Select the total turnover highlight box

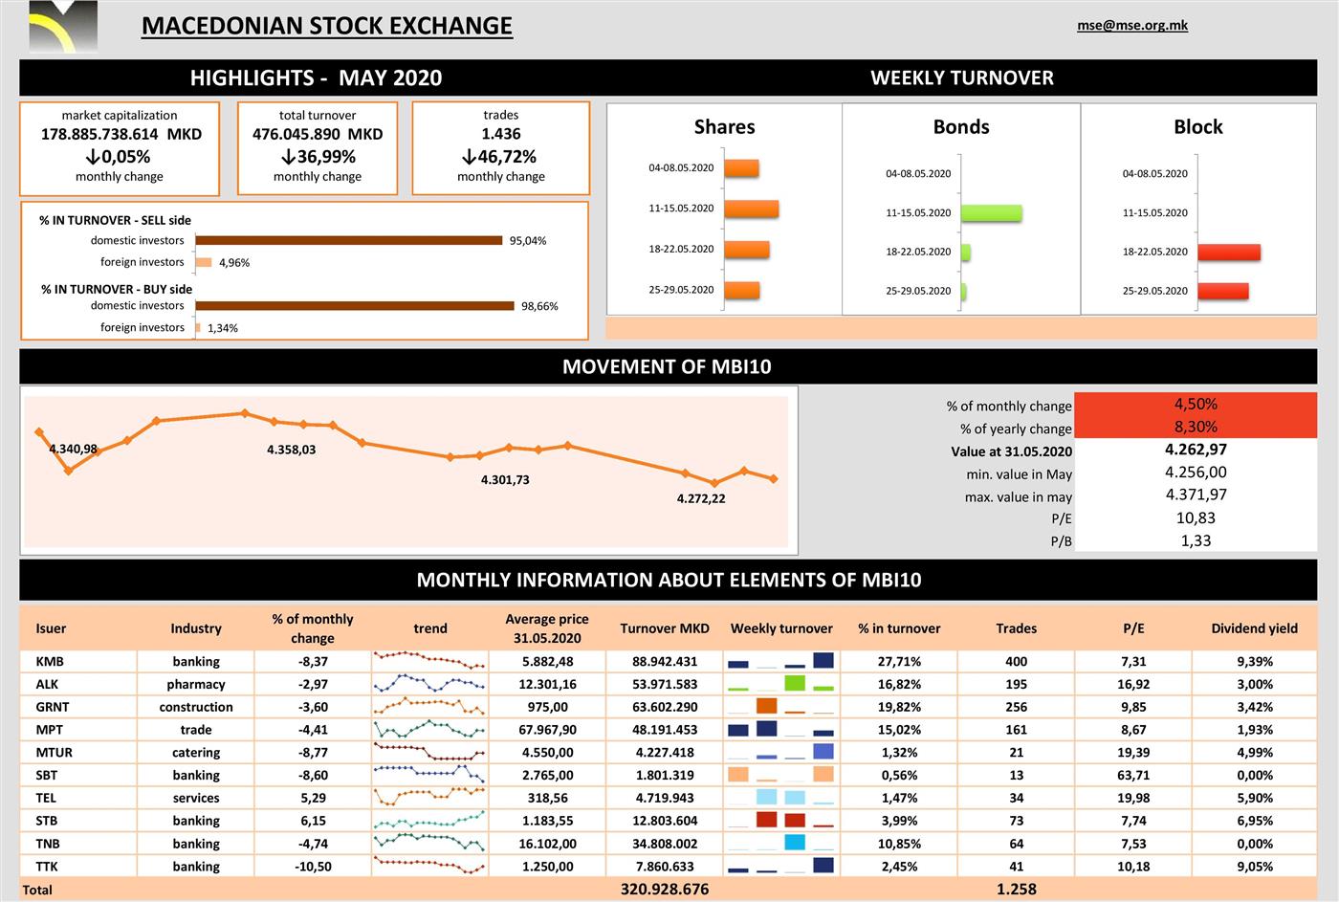pyautogui.click(x=317, y=147)
